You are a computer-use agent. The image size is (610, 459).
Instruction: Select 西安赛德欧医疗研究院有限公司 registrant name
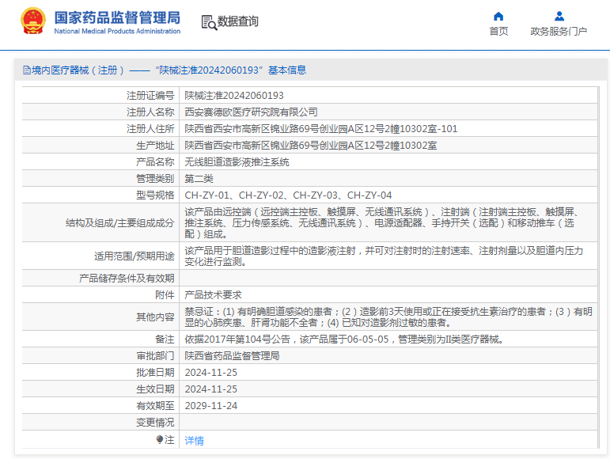click(251, 112)
